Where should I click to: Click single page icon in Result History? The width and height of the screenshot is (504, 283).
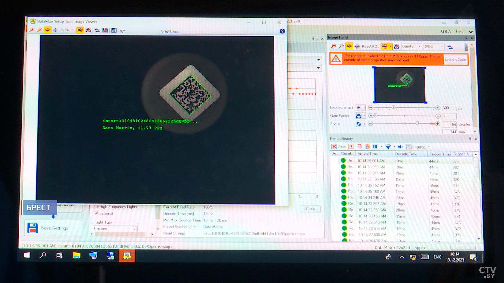tap(359, 146)
